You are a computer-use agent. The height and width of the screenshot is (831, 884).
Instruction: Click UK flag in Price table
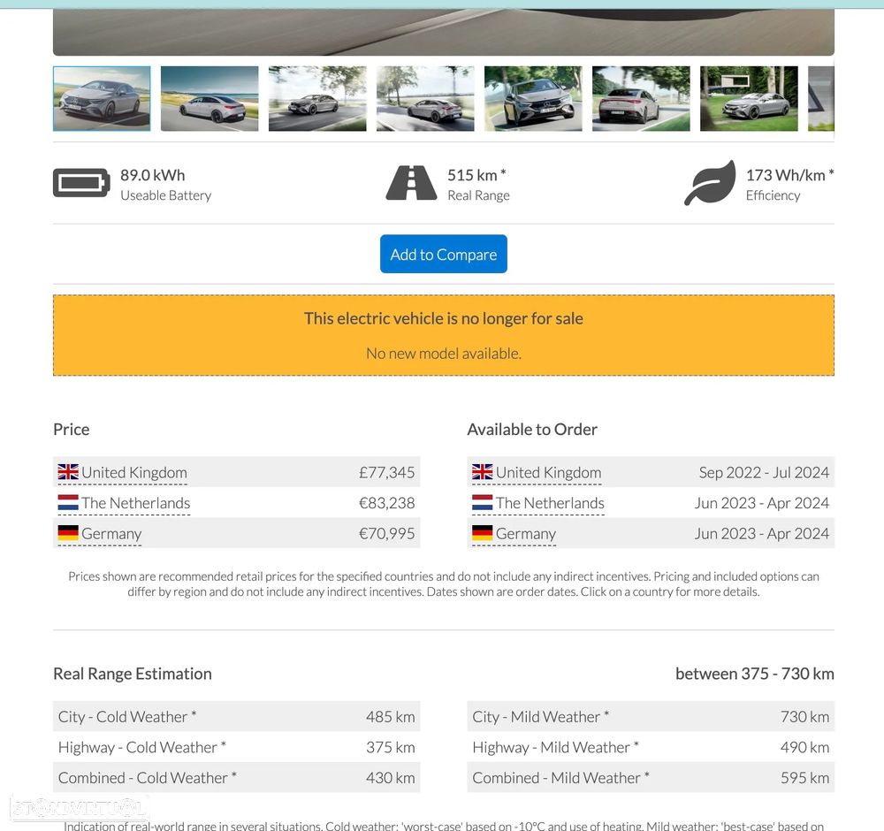(68, 472)
